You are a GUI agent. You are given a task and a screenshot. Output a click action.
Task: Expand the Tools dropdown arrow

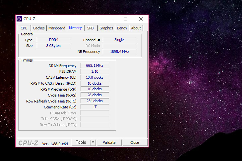(93, 142)
